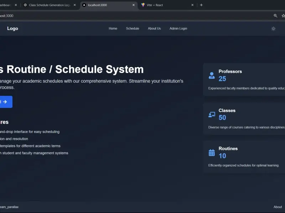285x213 pixels.
Task: Click the browser zoom magnifier icon
Action: click(275, 16)
